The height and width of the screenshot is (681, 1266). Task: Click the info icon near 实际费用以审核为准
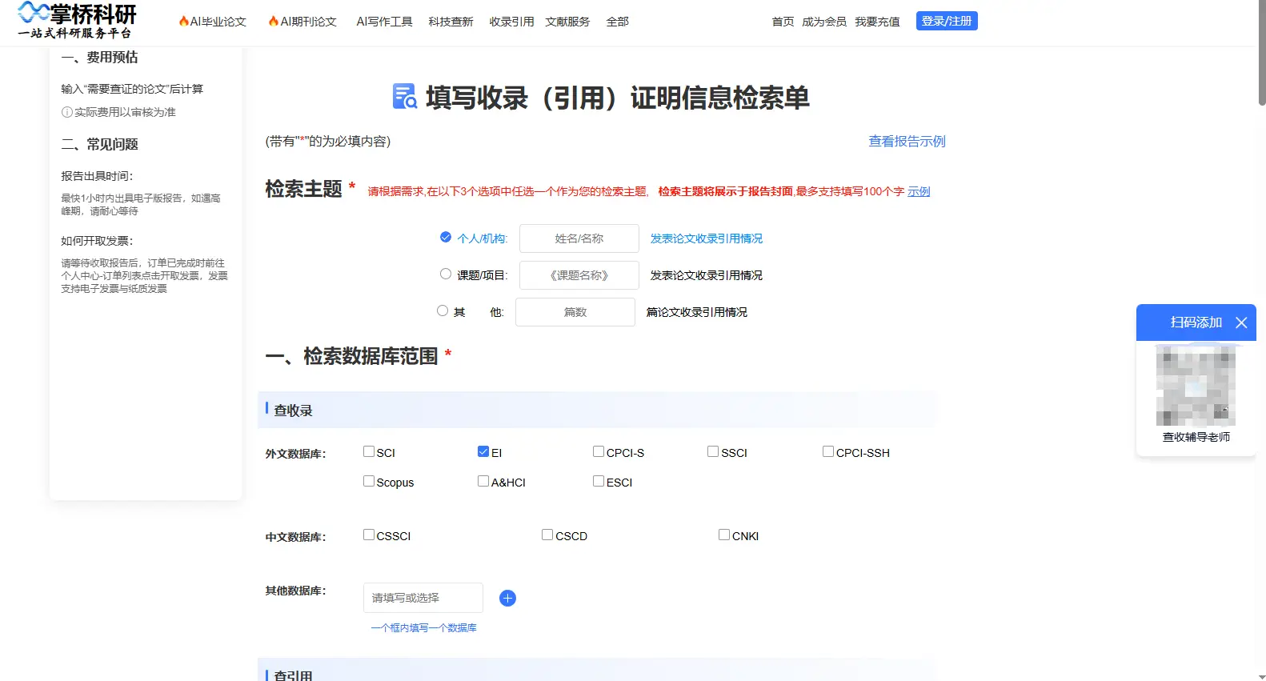(x=67, y=112)
